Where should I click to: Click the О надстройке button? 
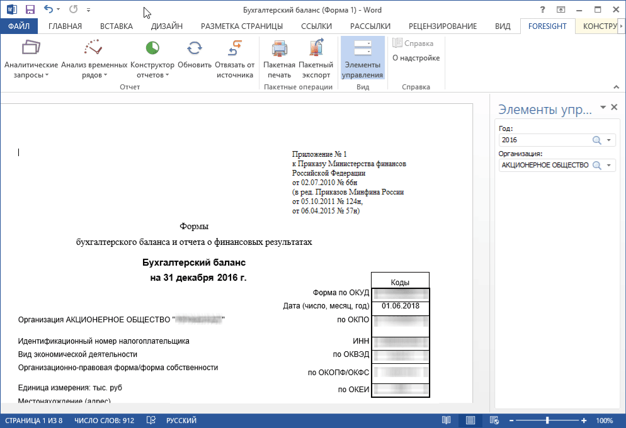[x=416, y=58]
